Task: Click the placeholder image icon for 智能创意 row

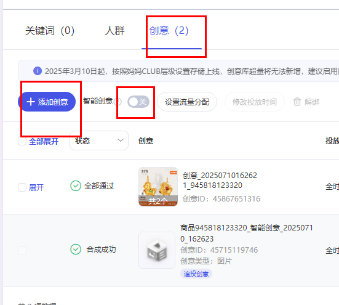Action: (157, 250)
